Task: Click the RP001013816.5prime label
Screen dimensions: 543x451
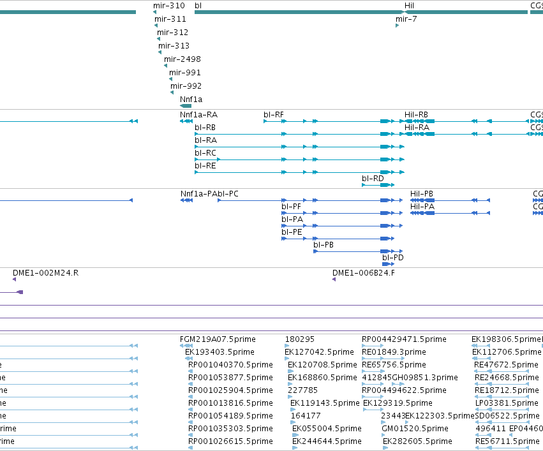Action: (230, 404)
